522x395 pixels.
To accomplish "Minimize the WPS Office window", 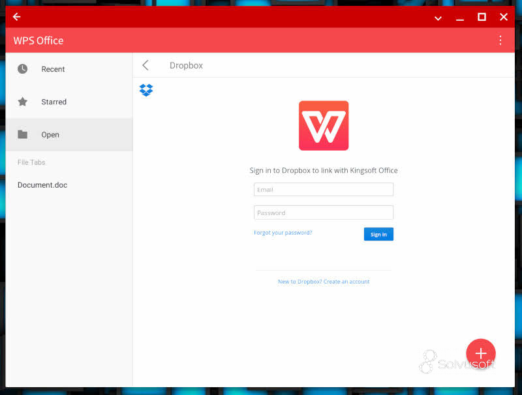I will [x=460, y=20].
